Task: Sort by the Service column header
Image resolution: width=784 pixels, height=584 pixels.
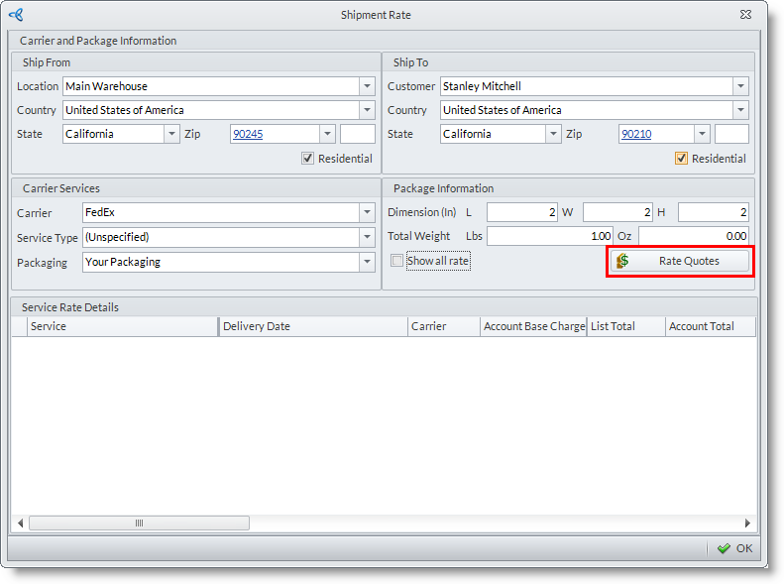Action: (x=119, y=326)
